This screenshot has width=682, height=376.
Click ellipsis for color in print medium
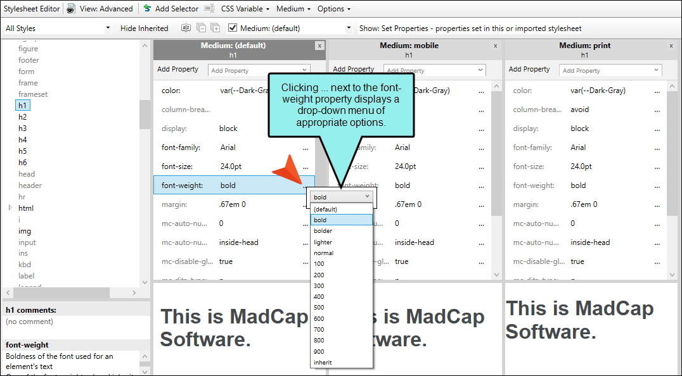coord(657,92)
